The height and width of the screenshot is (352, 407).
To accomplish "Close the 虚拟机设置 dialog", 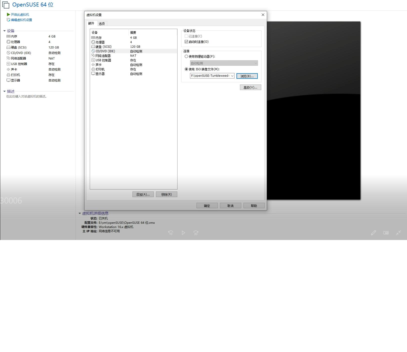I will point(263,15).
